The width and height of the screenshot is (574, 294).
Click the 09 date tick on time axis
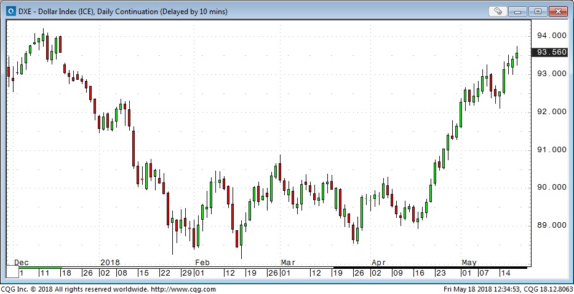point(397,273)
